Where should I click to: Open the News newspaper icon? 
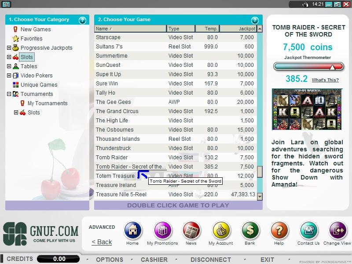click(191, 230)
